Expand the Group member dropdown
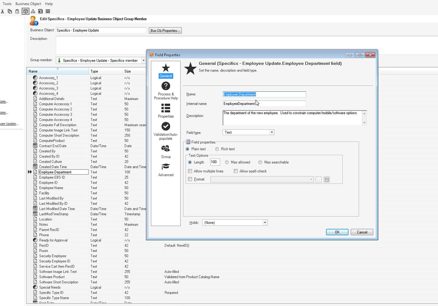This screenshot has height=306, width=438. coord(143,60)
